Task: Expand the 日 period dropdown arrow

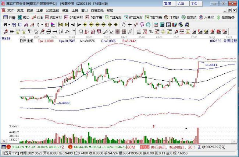Action: point(9,25)
